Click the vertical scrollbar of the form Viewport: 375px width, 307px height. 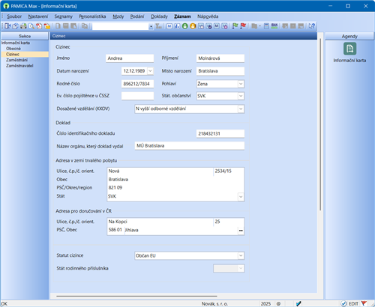[320, 125]
